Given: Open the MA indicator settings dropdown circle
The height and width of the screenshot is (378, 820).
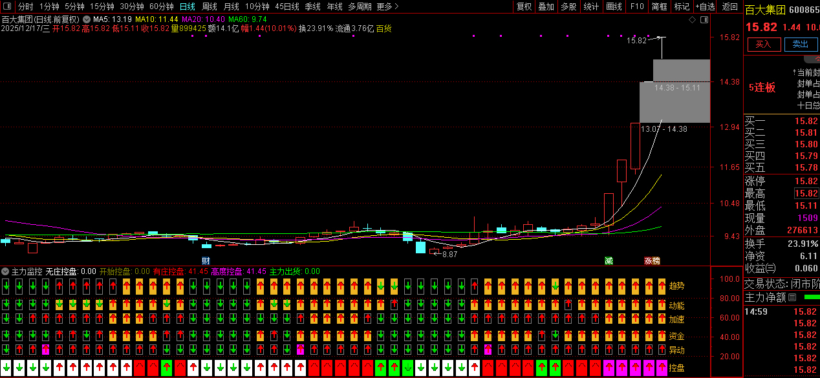Looking at the screenshot, I should (87, 19).
